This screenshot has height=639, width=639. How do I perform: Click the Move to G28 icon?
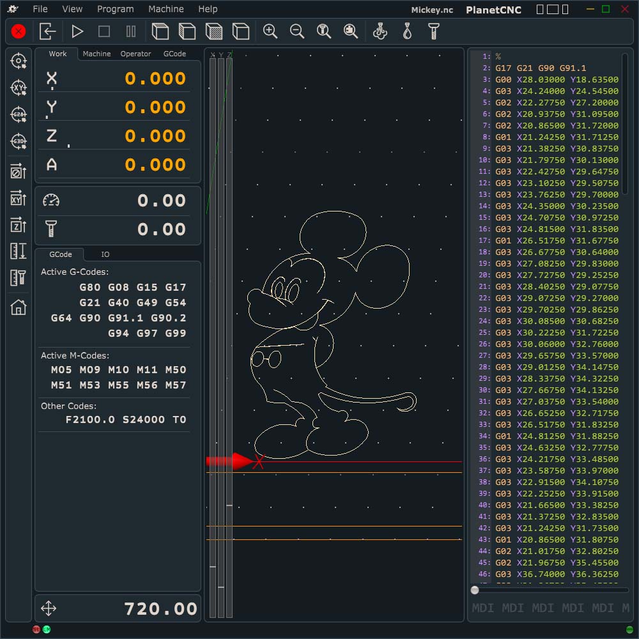click(19, 115)
